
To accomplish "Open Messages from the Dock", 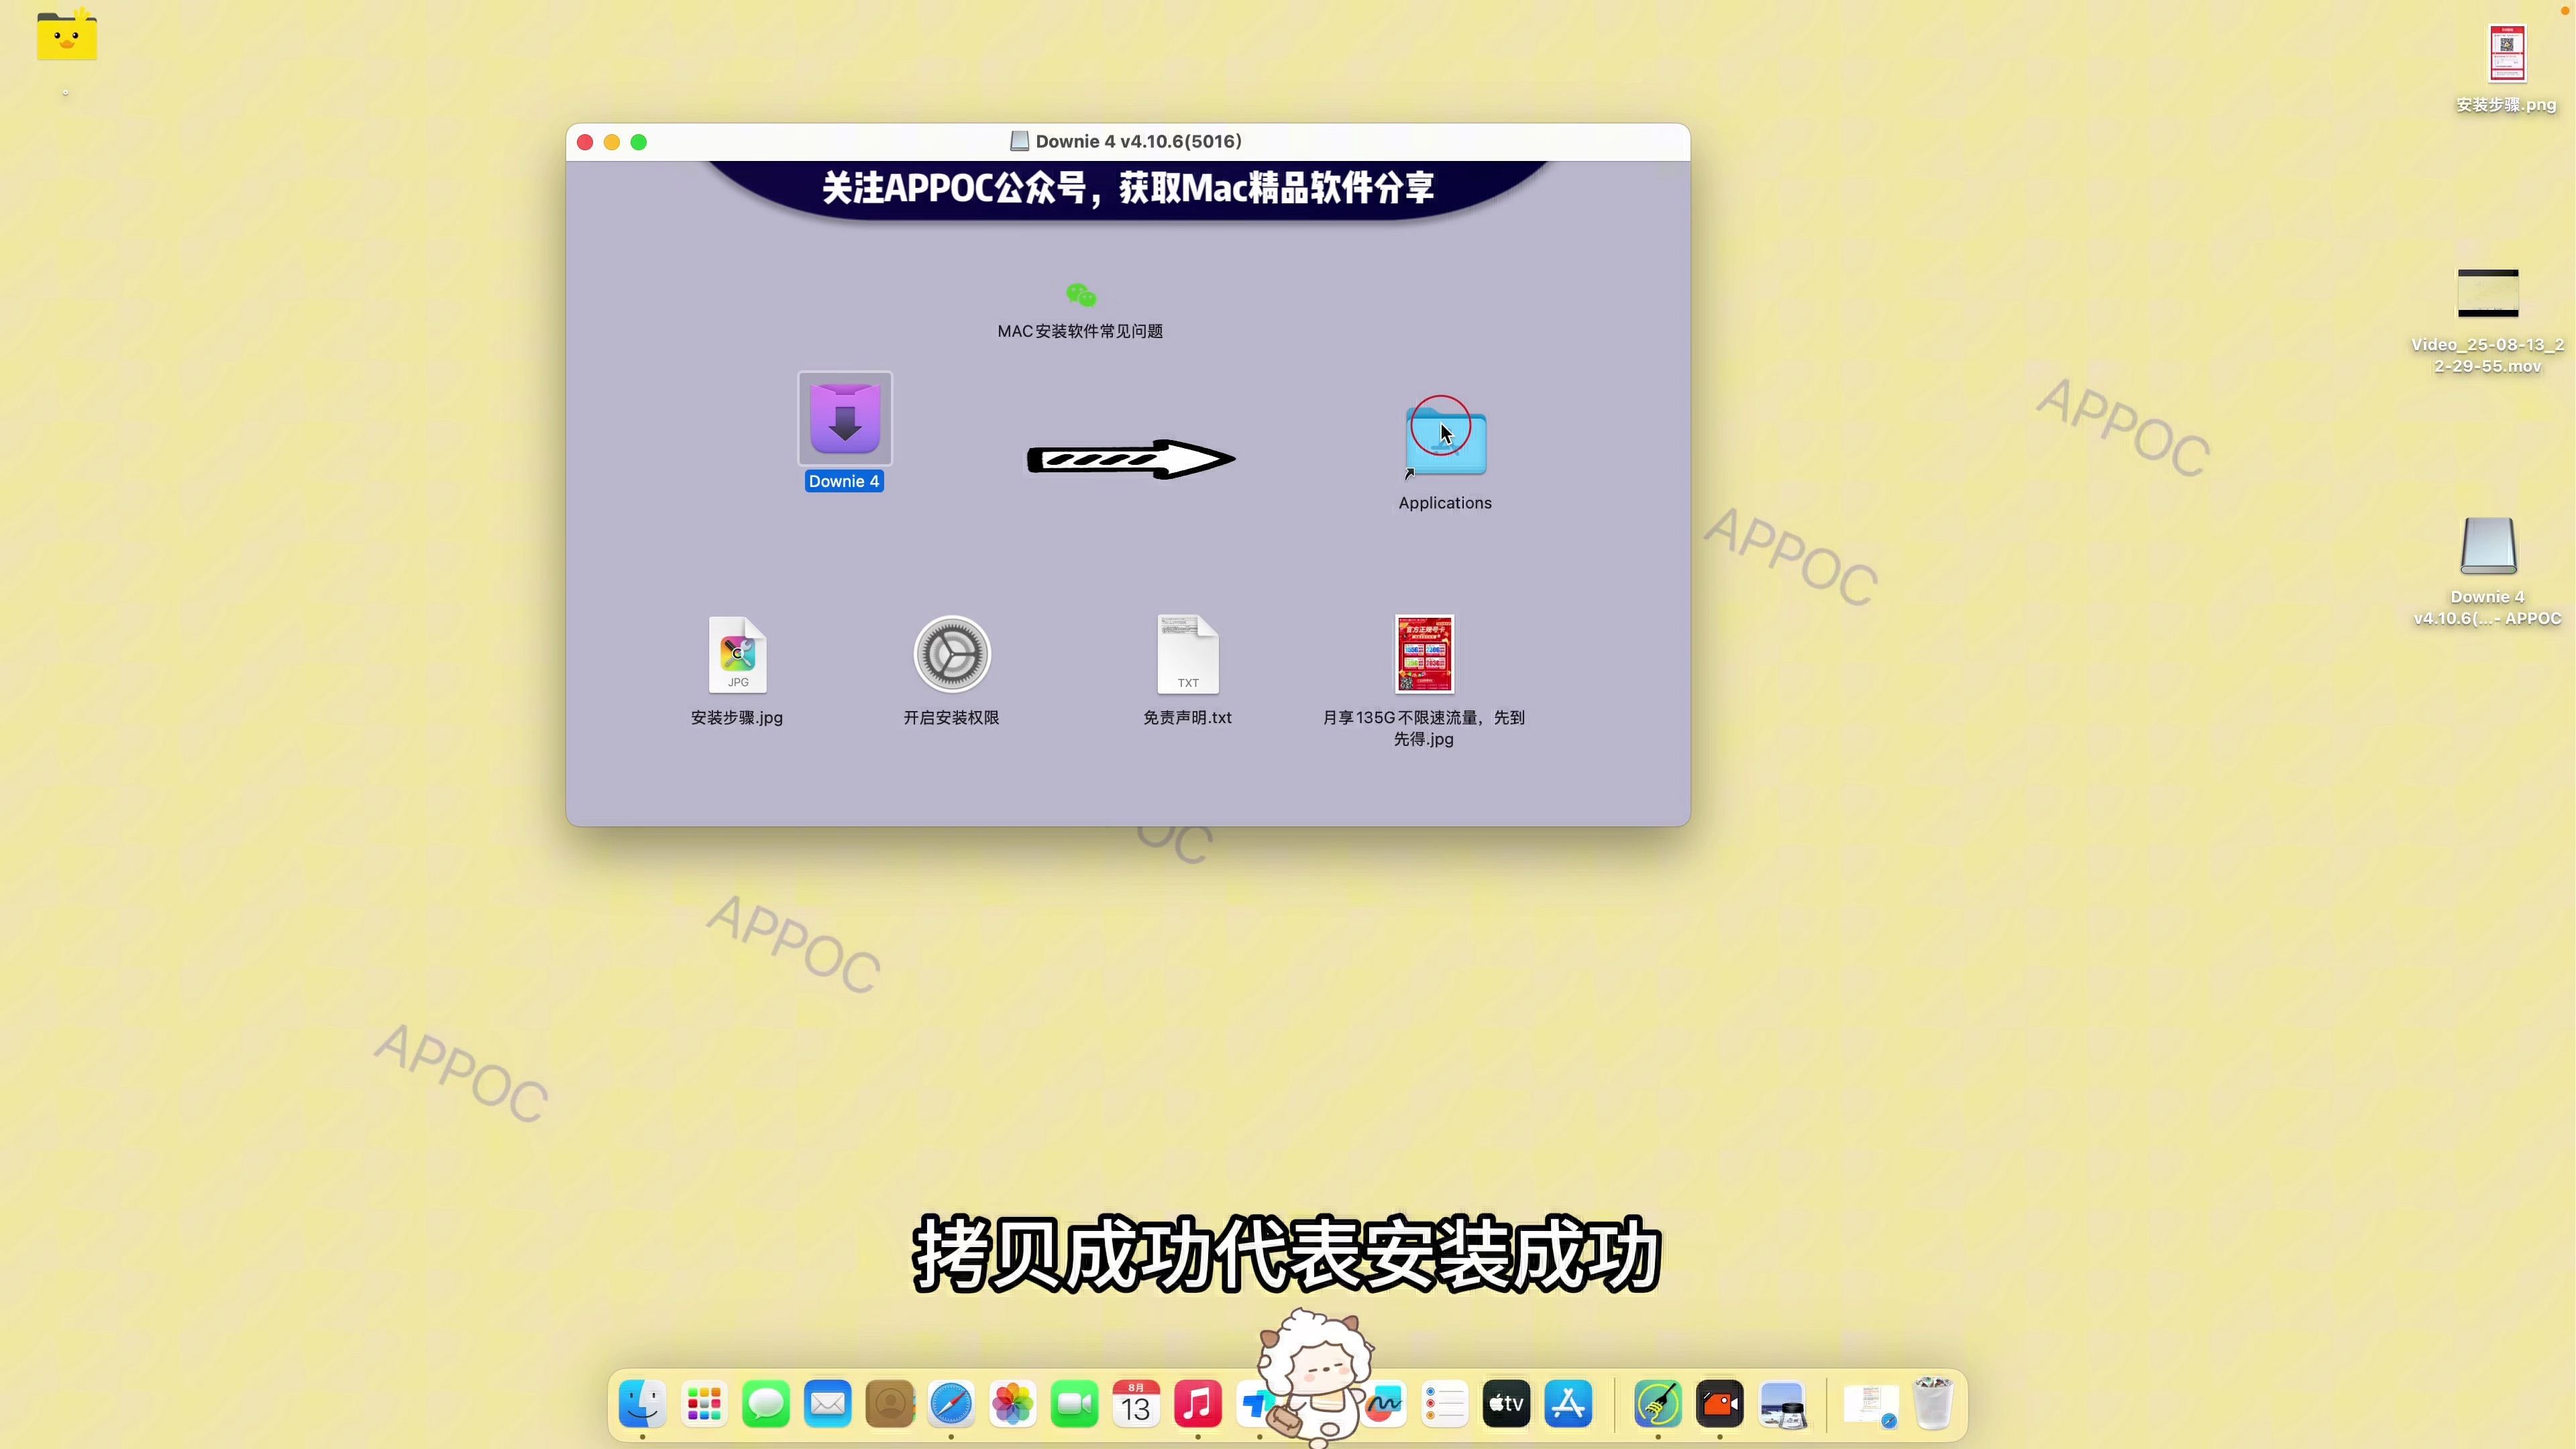I will [766, 1404].
